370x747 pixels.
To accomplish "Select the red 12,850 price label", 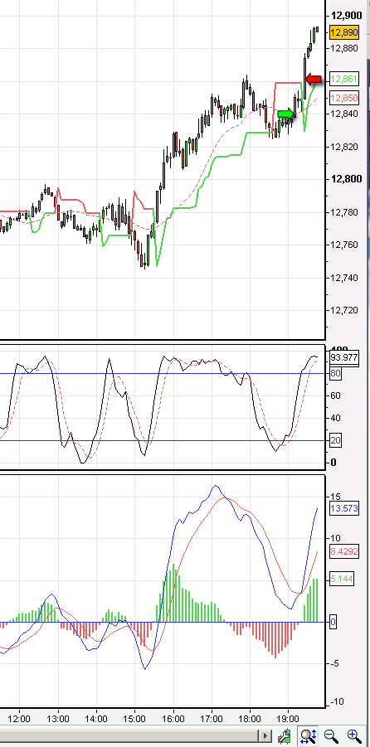I will coord(343,98).
